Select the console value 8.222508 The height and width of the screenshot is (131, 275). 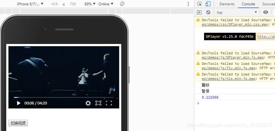[x=210, y=97]
